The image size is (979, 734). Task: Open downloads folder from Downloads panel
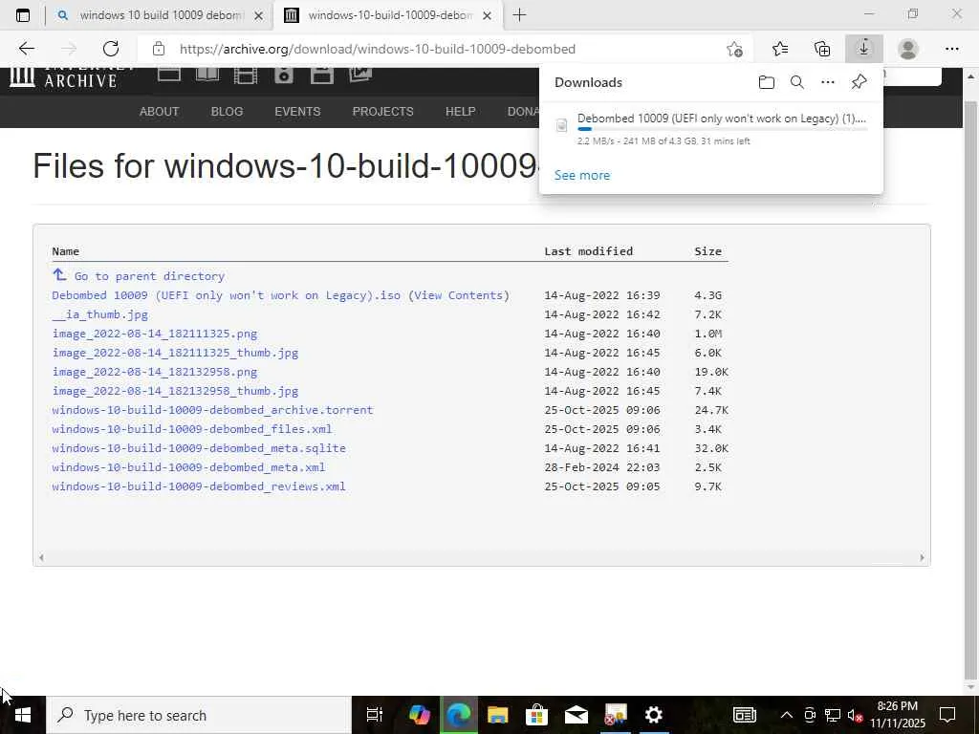(x=767, y=82)
